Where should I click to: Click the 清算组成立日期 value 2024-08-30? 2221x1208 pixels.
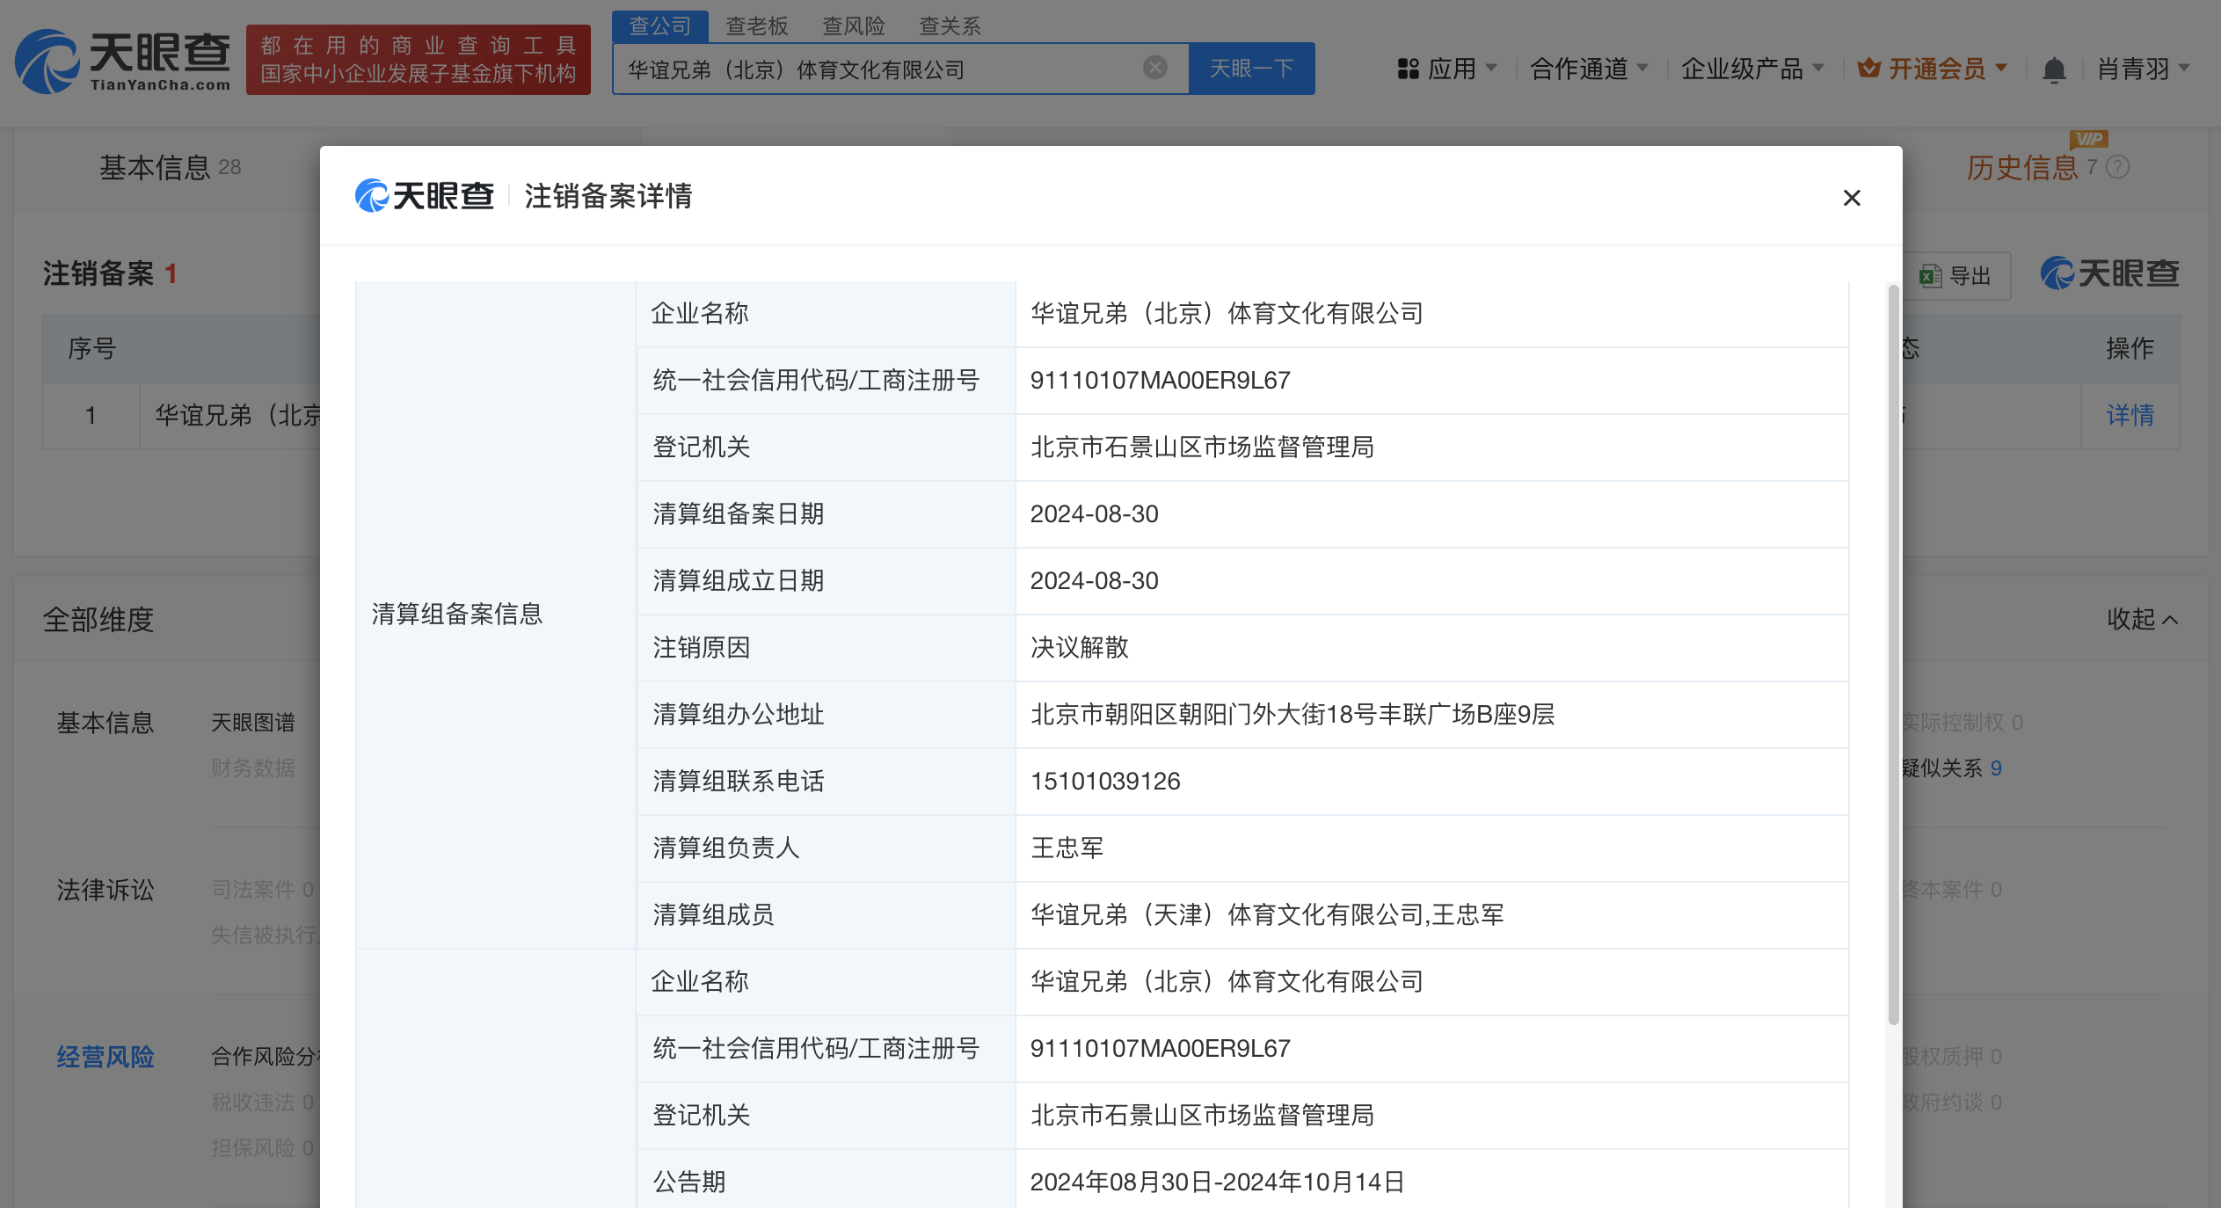coord(1094,580)
